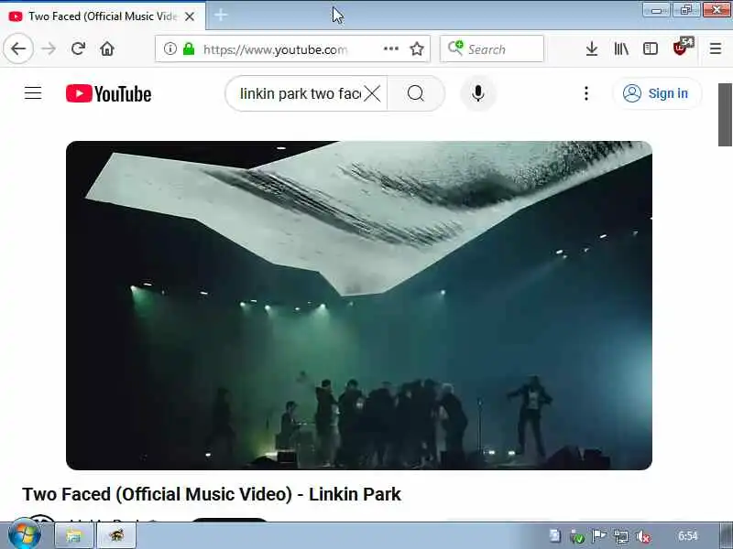The width and height of the screenshot is (733, 549).
Task: Reload the current page
Action: tap(78, 48)
